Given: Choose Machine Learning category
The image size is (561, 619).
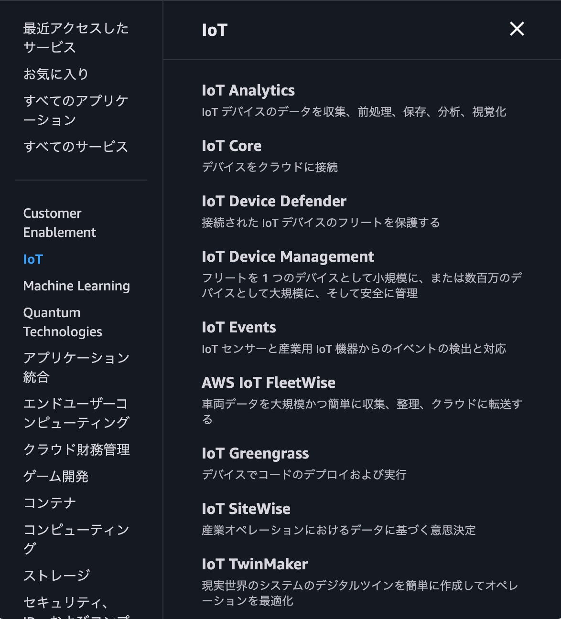Looking at the screenshot, I should tap(76, 286).
